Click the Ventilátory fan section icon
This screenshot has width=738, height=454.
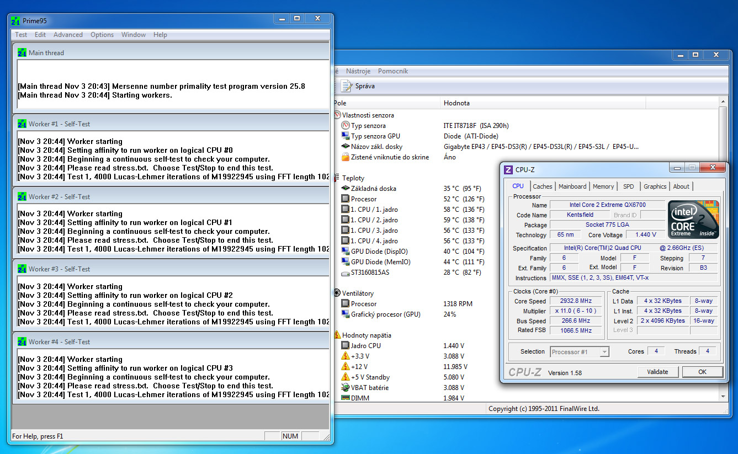click(337, 293)
